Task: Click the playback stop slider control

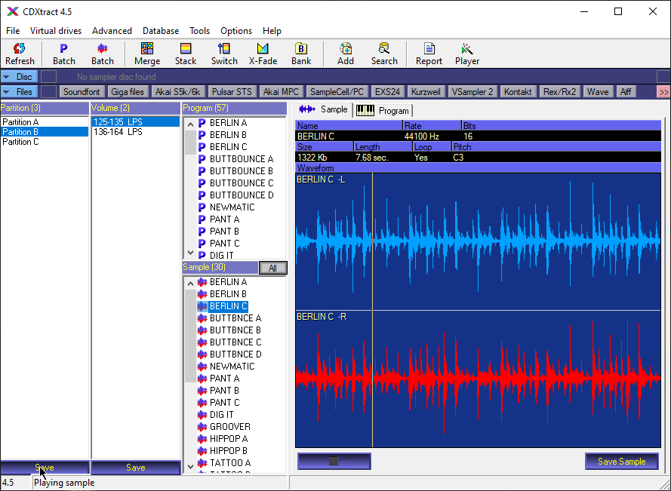Action: 334,462
